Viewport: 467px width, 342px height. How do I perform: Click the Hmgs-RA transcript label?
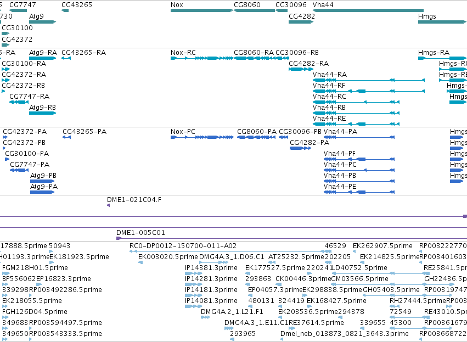click(x=434, y=53)
